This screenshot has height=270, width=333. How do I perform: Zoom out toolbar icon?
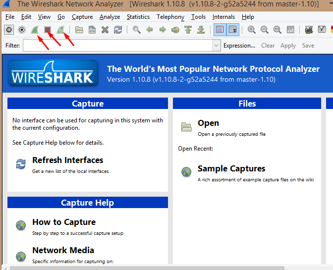(265, 30)
